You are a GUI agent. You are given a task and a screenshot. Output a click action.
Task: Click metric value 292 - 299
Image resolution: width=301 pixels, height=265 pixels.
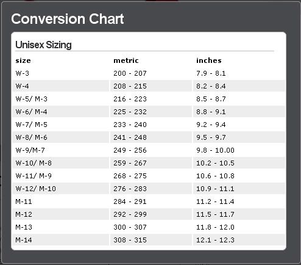pos(130,214)
